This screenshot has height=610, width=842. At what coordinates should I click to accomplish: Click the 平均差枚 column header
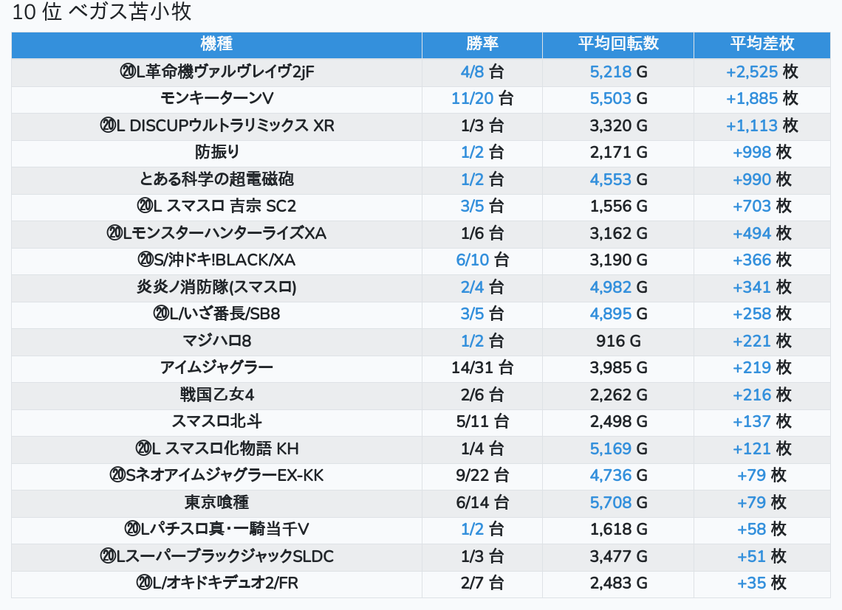761,44
